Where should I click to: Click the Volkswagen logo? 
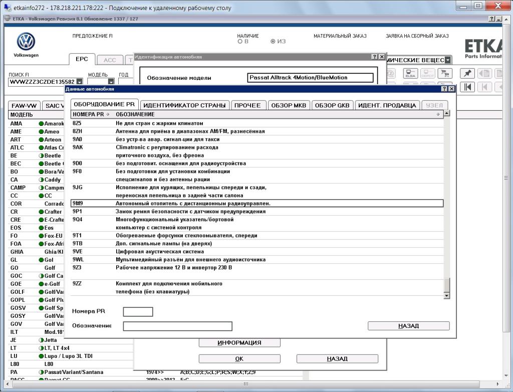pyautogui.click(x=26, y=42)
